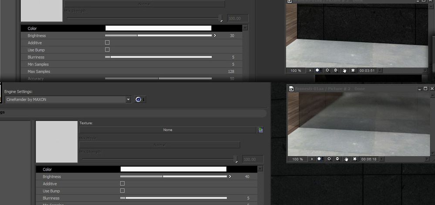Select the hand pan tool in lower render window
This screenshot has height=205, width=435.
[346, 159]
